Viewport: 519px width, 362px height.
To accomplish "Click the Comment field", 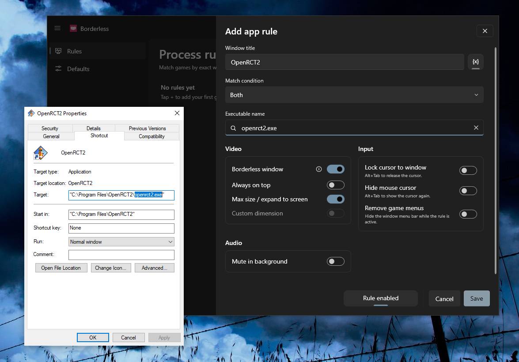I will point(121,255).
